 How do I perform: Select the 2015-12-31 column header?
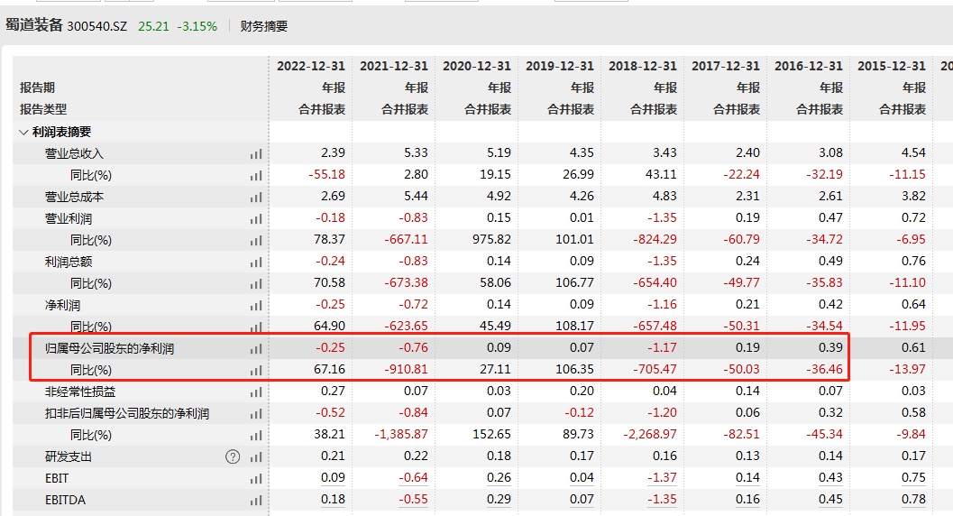892,66
